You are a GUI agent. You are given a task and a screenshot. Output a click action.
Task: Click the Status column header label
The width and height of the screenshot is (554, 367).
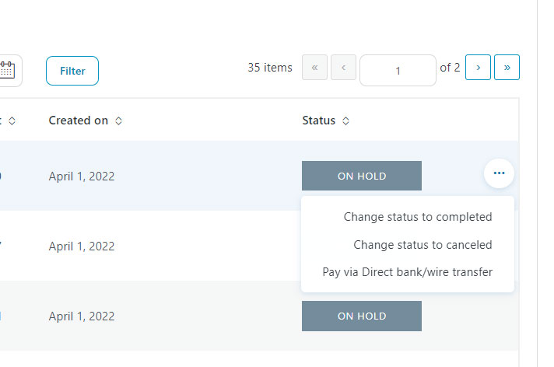coord(319,121)
